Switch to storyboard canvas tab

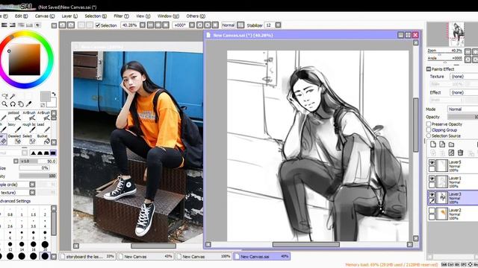click(x=87, y=256)
